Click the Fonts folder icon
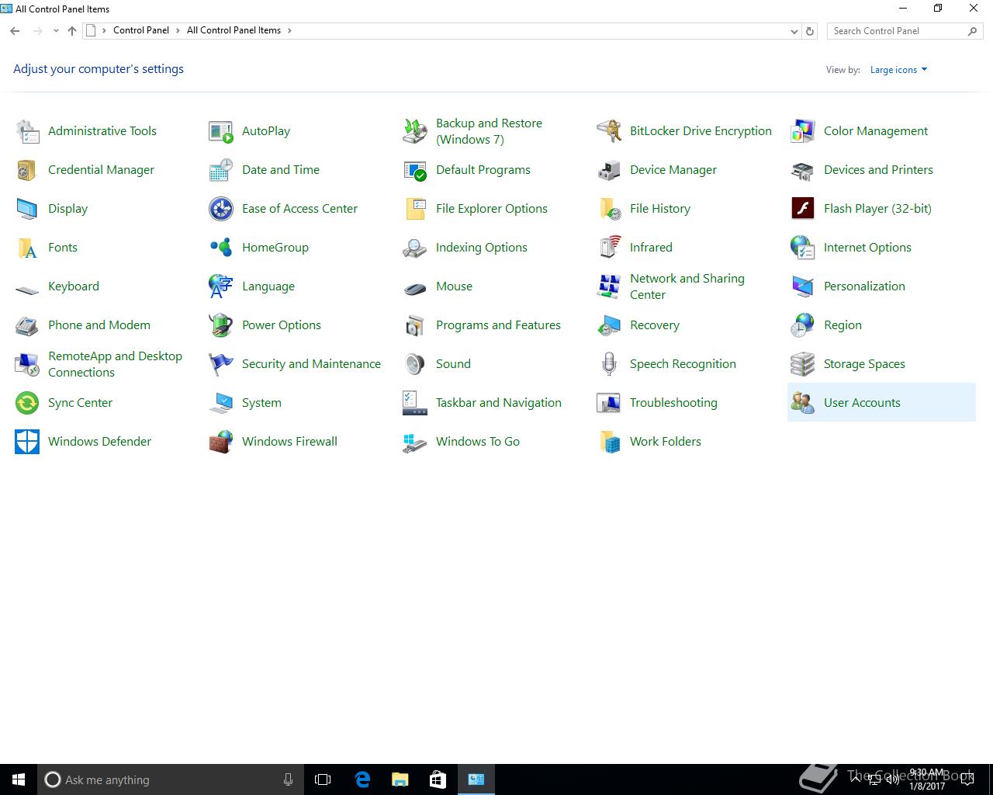The image size is (993, 795). point(27,248)
